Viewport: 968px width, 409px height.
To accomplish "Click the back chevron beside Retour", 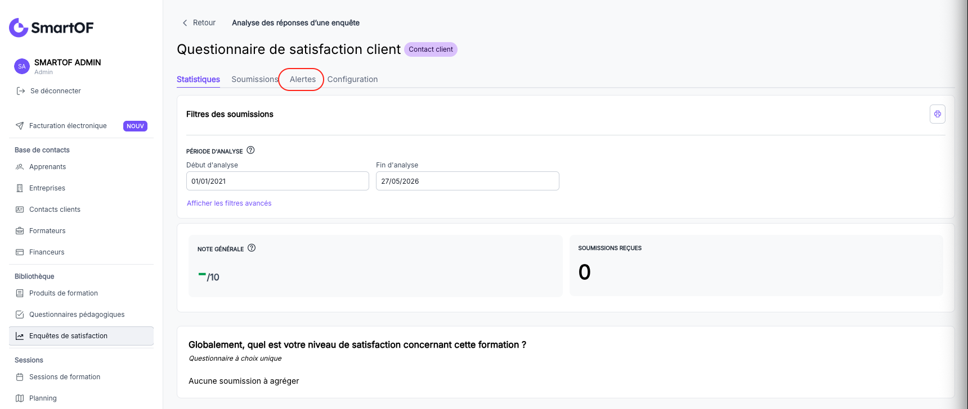I will [x=185, y=23].
